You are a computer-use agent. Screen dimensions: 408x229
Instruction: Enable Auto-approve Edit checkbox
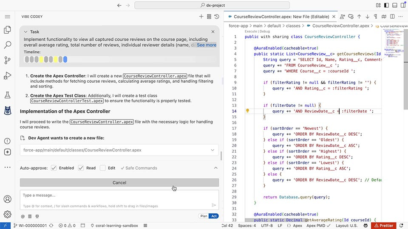[103, 168]
